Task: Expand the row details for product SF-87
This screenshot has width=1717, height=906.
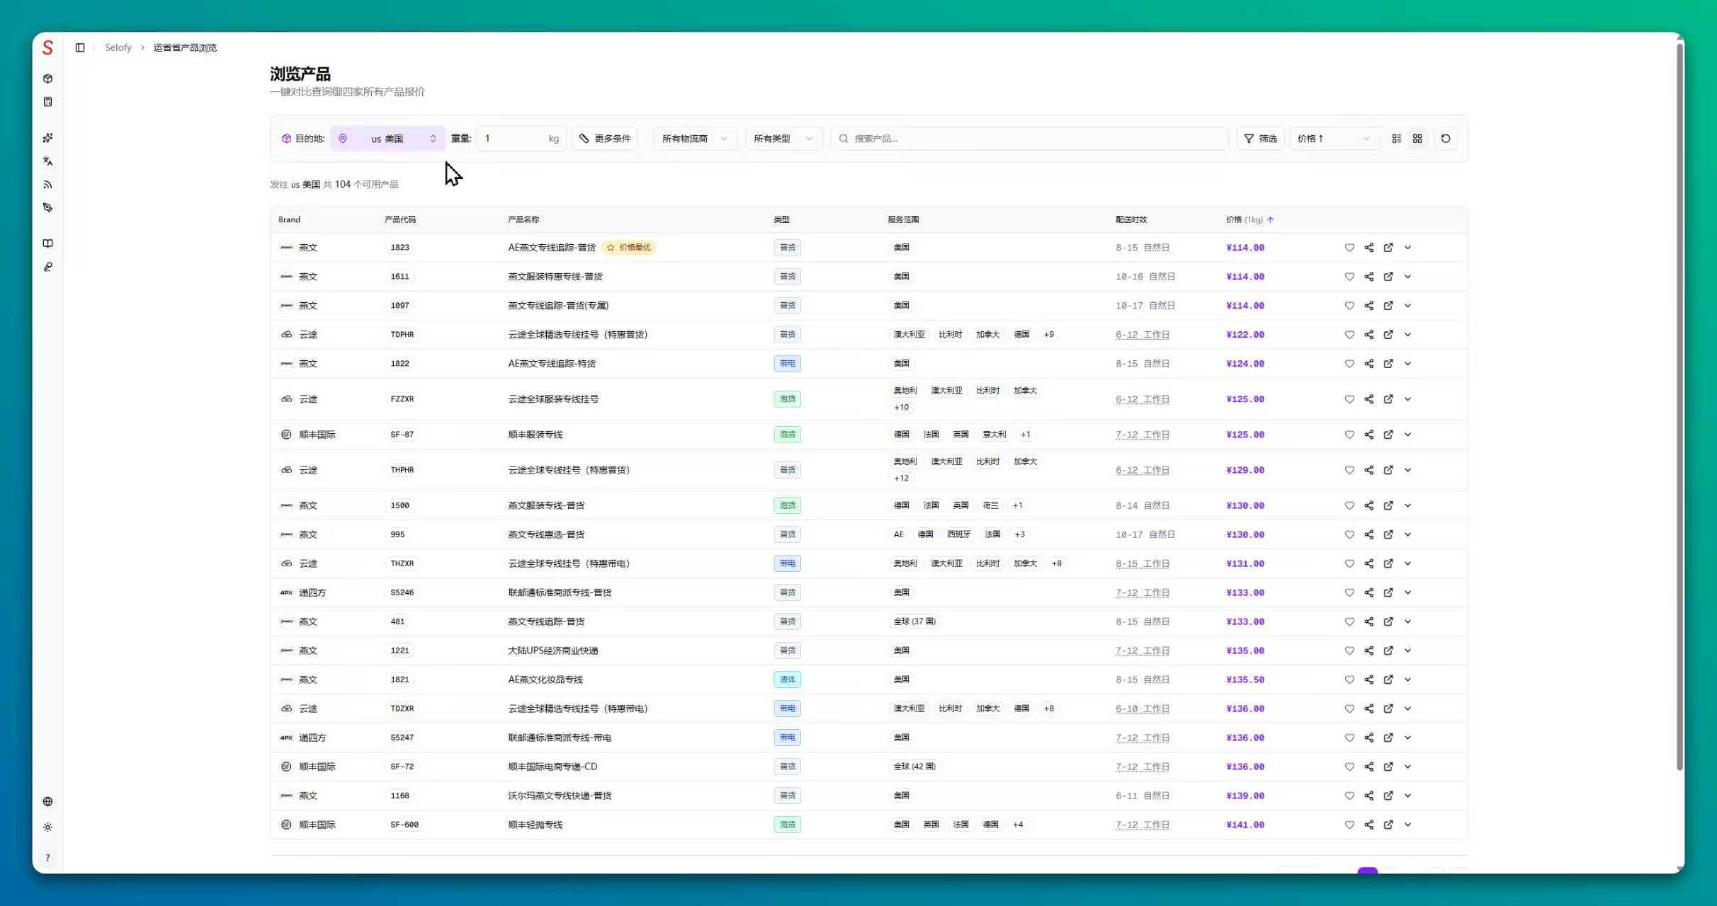Action: [1407, 435]
